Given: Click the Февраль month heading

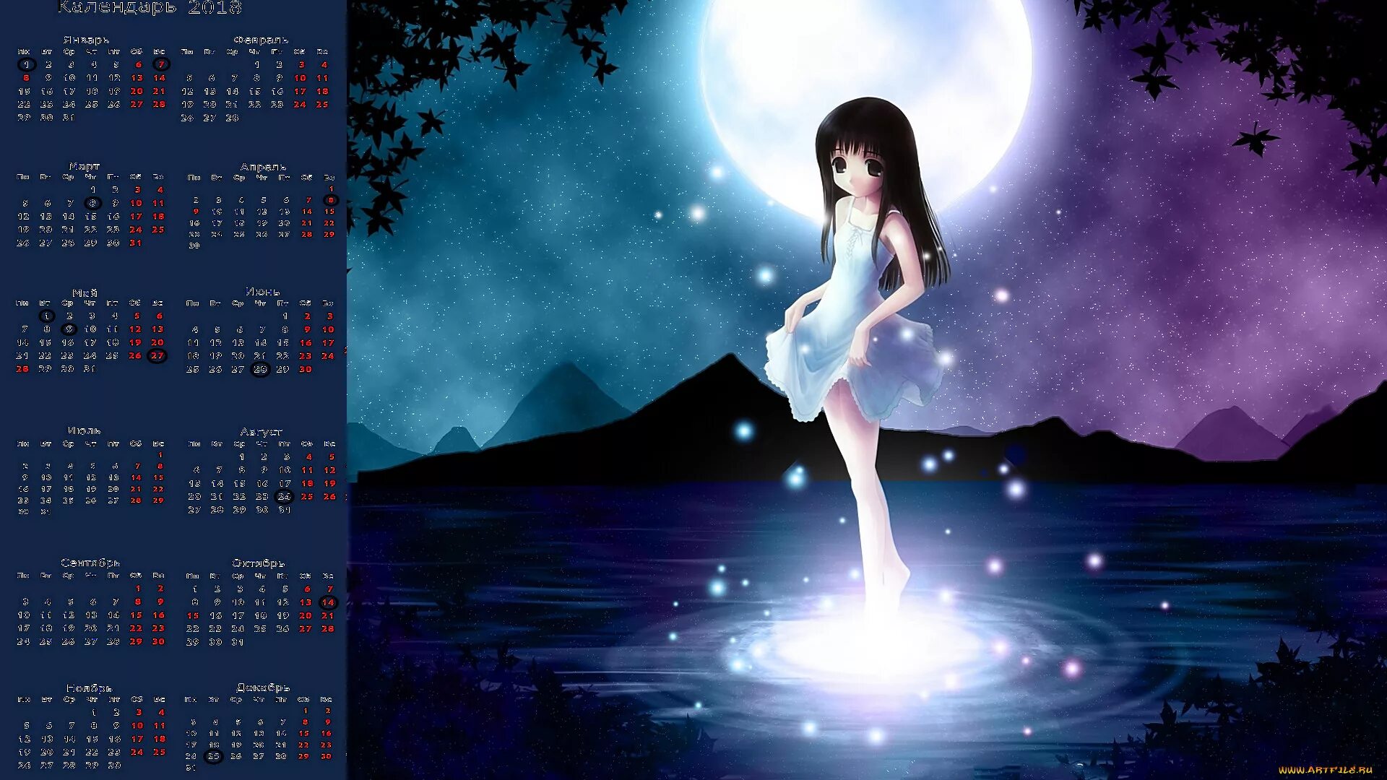Looking at the screenshot, I should (261, 40).
